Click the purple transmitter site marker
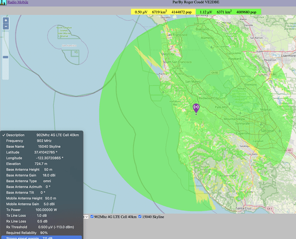 [x=196, y=108]
